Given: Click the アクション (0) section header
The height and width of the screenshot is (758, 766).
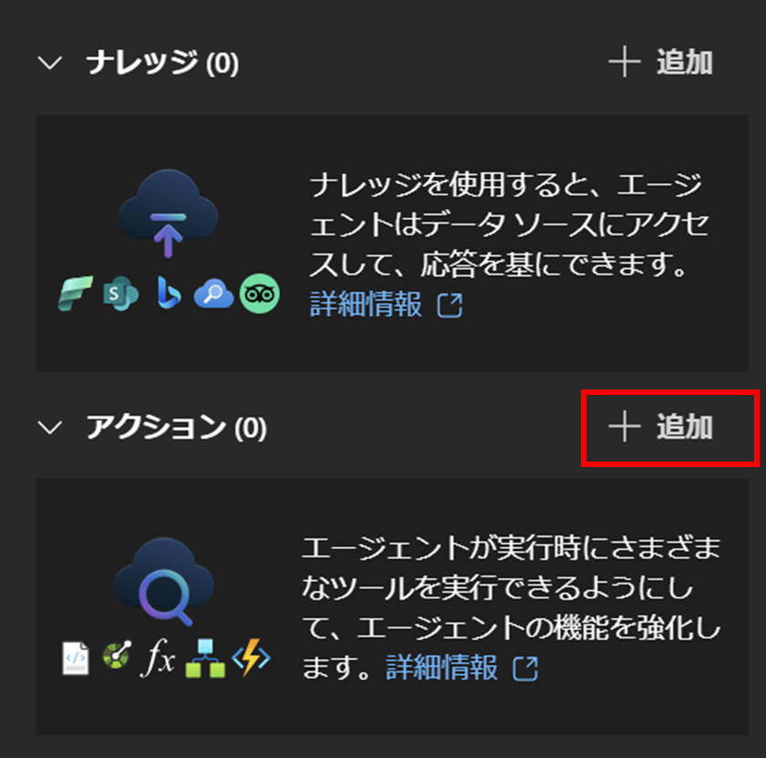Looking at the screenshot, I should click(x=176, y=427).
